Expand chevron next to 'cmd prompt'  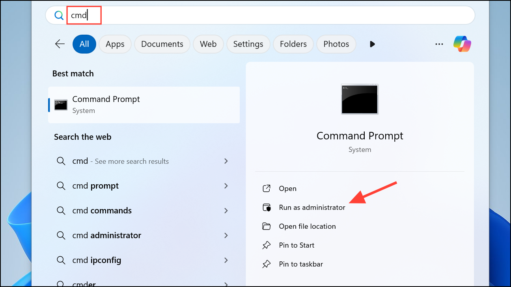[226, 186]
